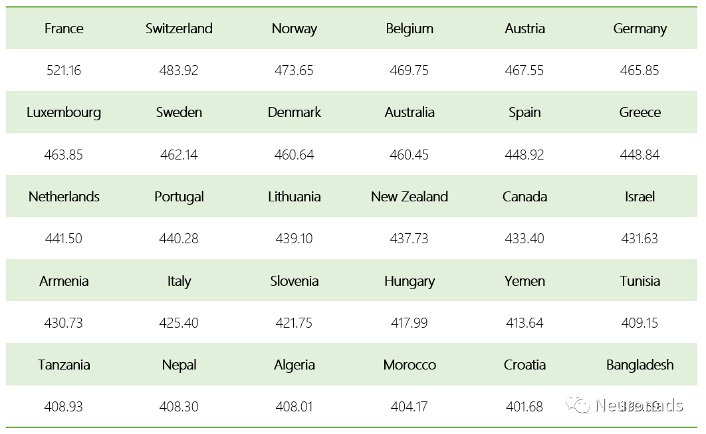
Task: Click the WeChat logo in the watermark
Action: click(x=577, y=404)
